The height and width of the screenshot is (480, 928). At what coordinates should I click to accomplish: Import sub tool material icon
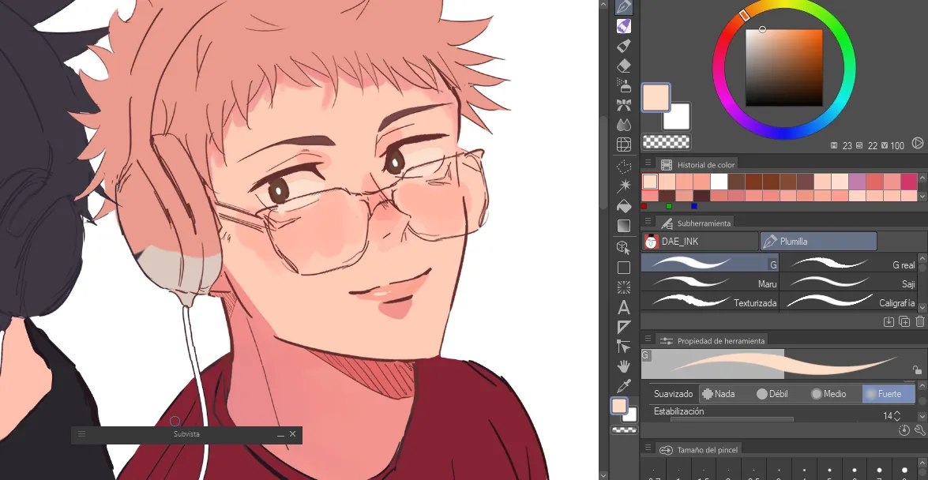888,321
